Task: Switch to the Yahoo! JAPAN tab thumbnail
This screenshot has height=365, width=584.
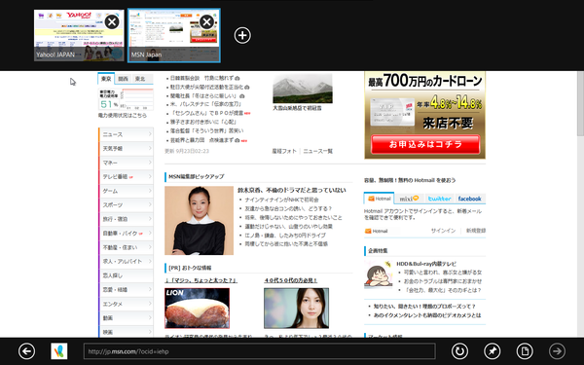Action: click(x=79, y=35)
